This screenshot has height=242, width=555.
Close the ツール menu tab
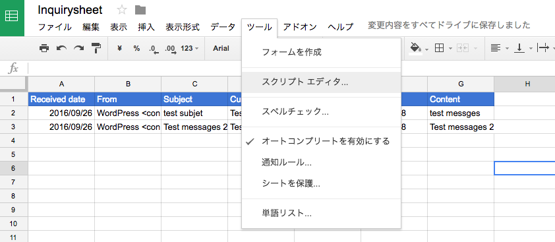pos(260,27)
